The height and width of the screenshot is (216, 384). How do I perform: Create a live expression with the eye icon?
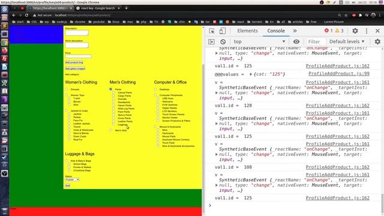pos(296,41)
